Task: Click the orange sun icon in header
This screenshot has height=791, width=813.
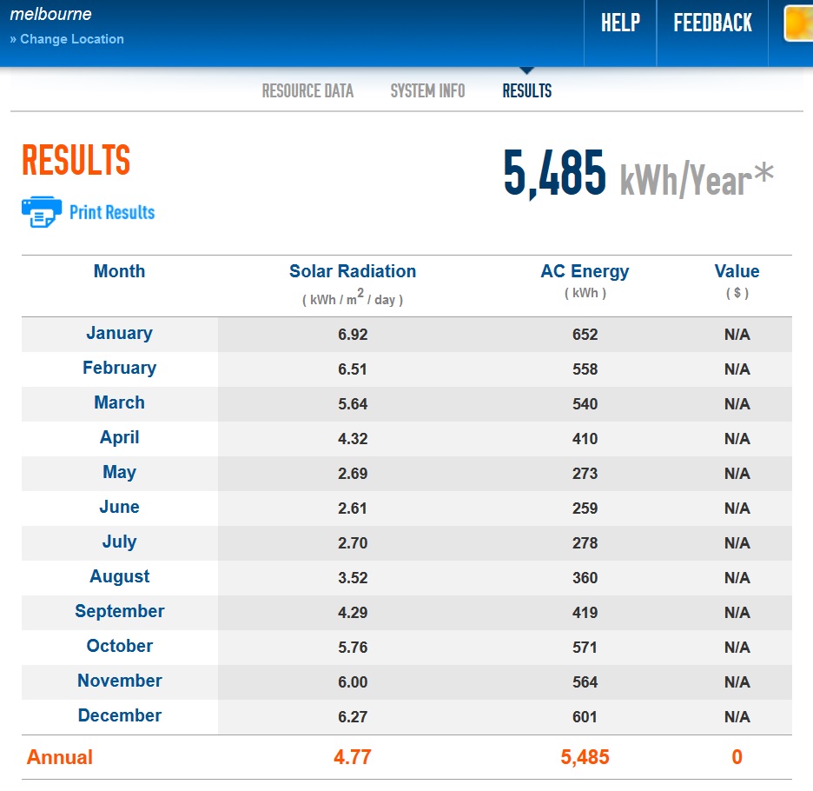Action: (798, 23)
